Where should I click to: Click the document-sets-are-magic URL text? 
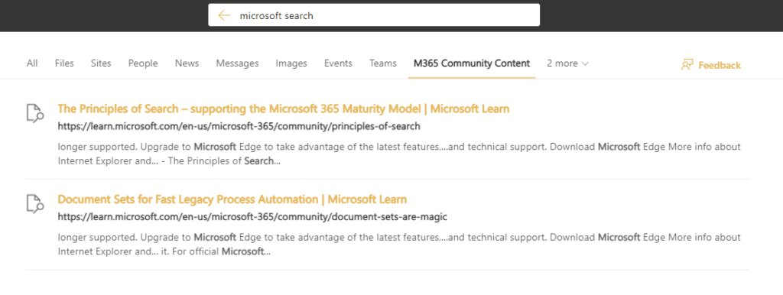click(x=252, y=217)
